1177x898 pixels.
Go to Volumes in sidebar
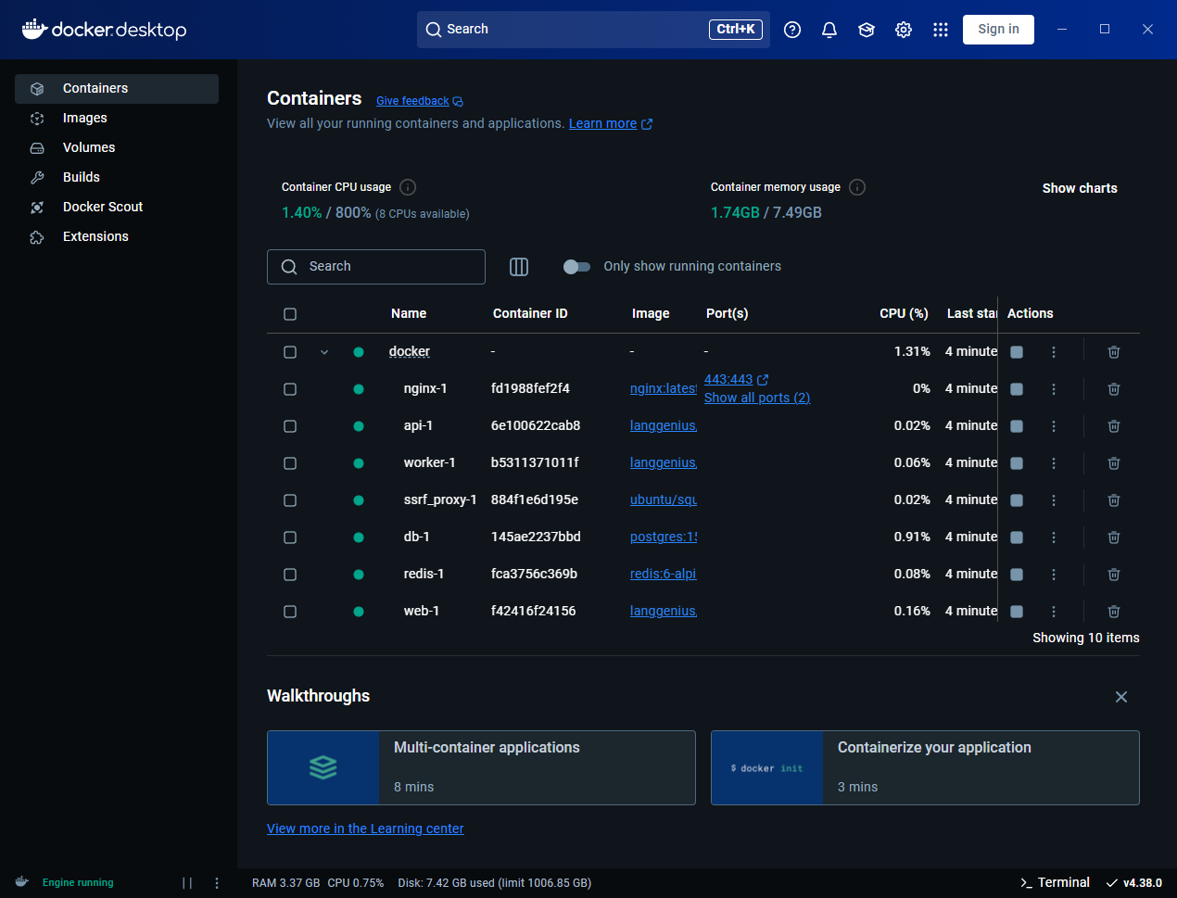click(x=117, y=148)
